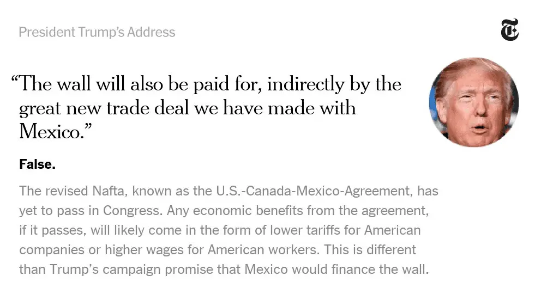Click the phrase "if it passes"
The width and height of the screenshot is (535, 294).
[x=48, y=230]
